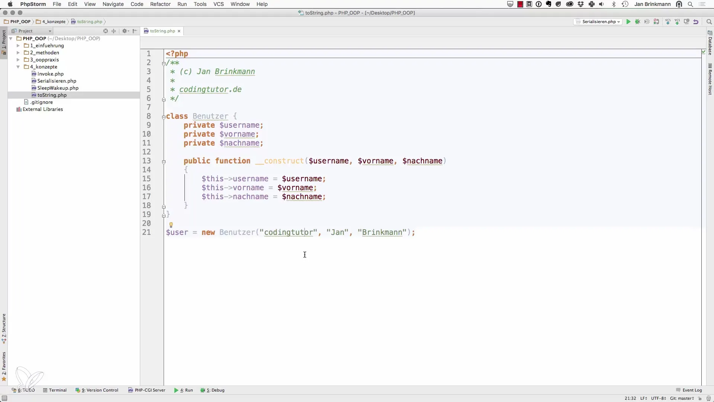Toggle file read-only lock icon
Viewport: 714px width, 402px height.
700,398
